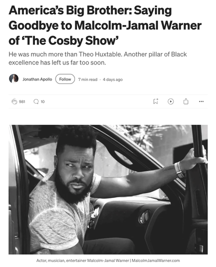The height and width of the screenshot is (267, 216).
Task: Click "Actor, musician, entertainer" caption text
Action: click(61, 260)
